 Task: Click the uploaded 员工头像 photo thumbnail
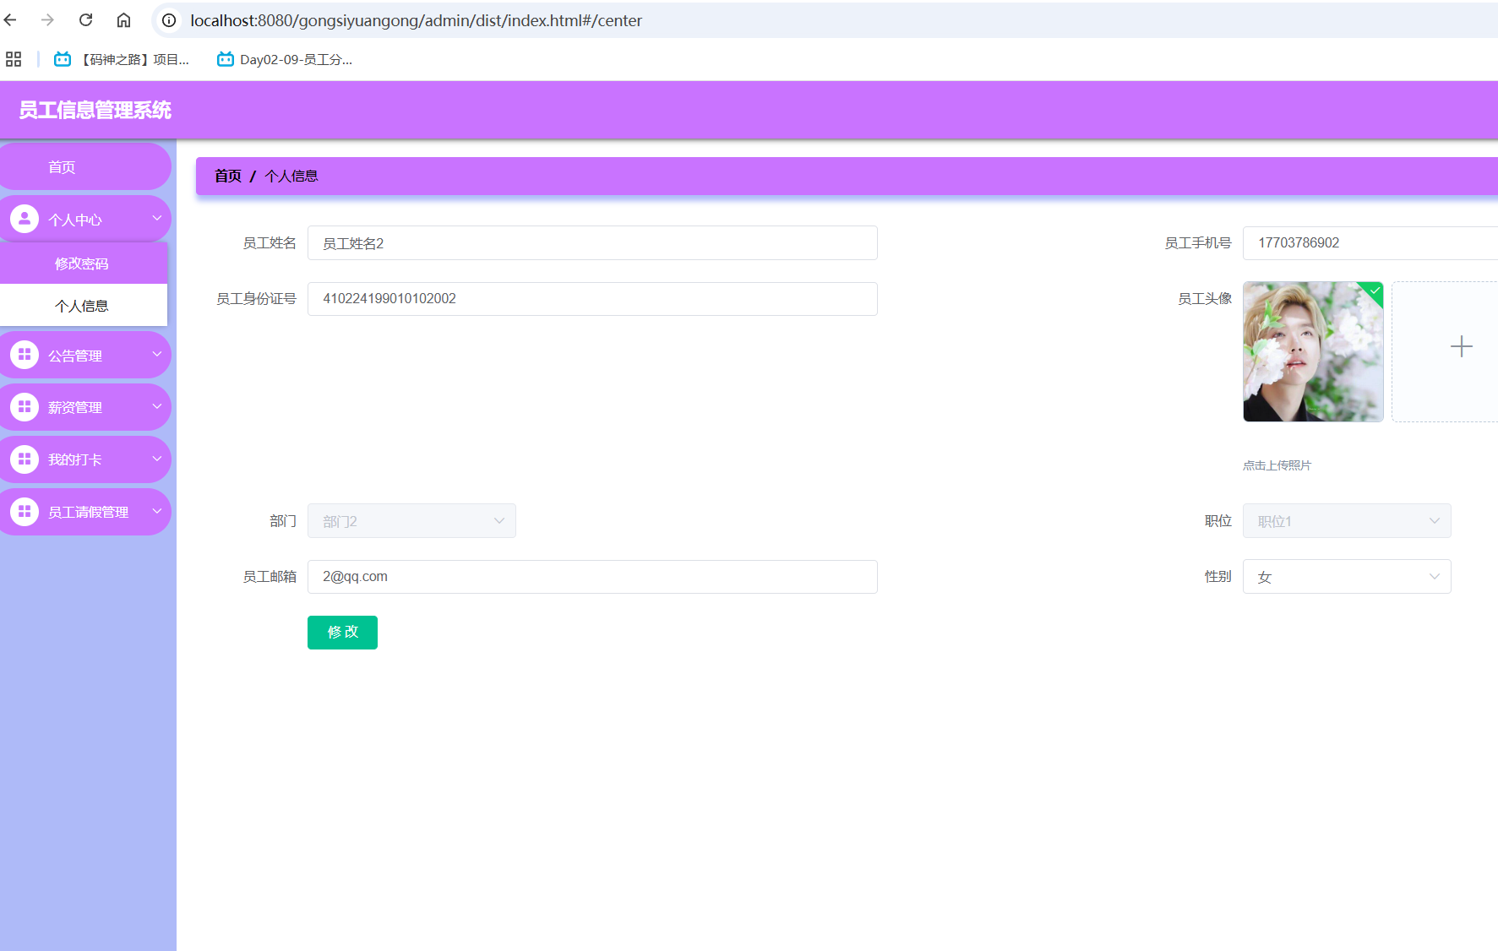(x=1313, y=351)
